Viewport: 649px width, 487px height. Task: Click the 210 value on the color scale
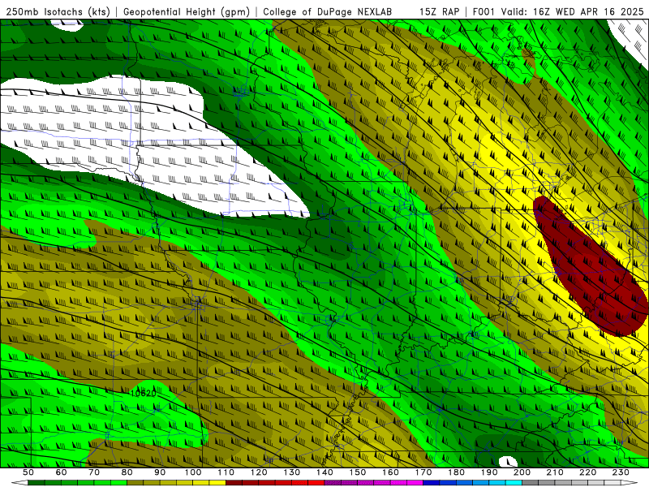(555, 472)
